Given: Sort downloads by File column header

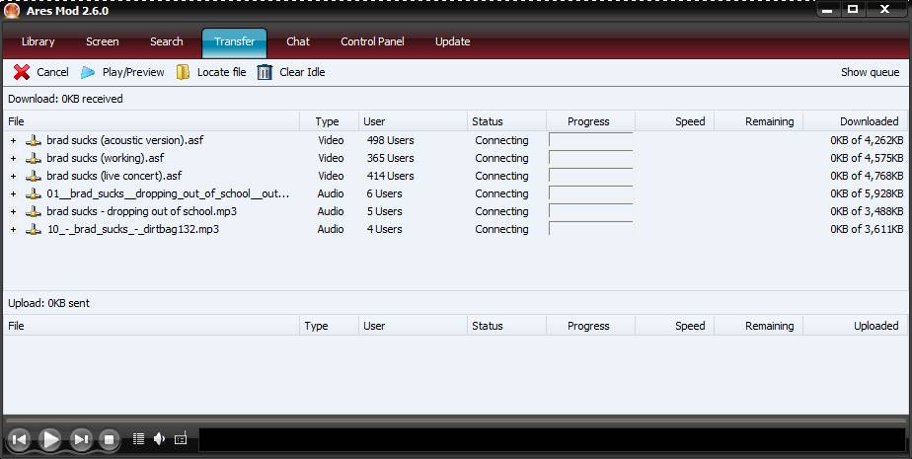Looking at the screenshot, I should pos(151,121).
